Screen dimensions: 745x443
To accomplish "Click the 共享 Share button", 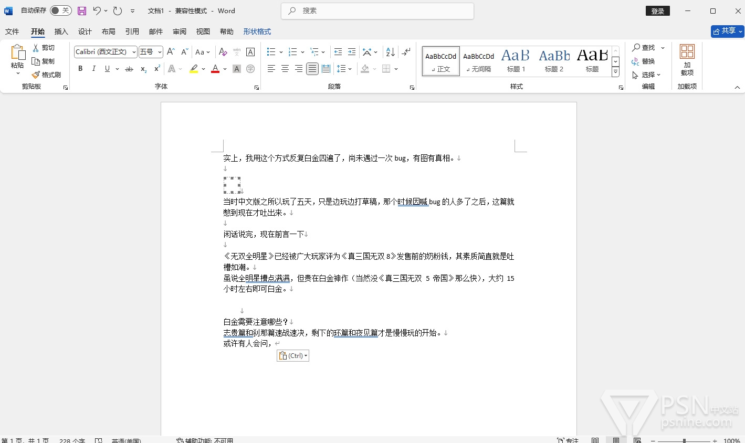I will pyautogui.click(x=728, y=31).
